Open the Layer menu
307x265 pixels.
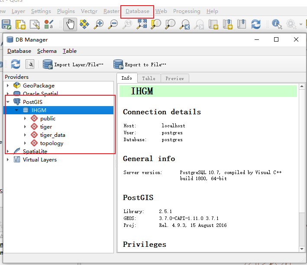coord(18,11)
